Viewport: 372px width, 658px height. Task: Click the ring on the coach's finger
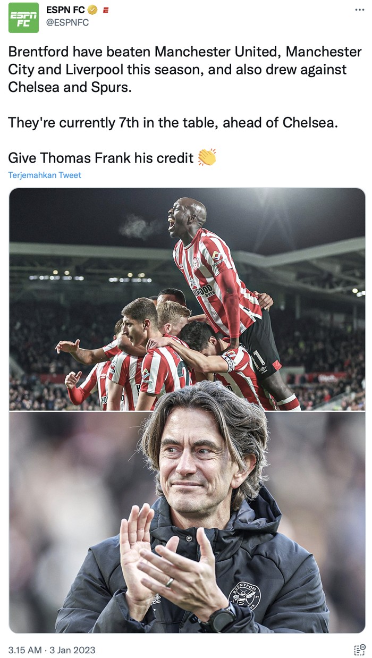(170, 582)
